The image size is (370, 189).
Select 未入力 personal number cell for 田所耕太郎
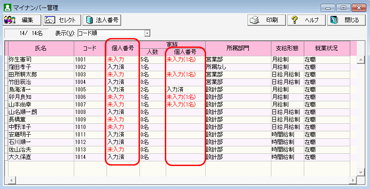116,75
